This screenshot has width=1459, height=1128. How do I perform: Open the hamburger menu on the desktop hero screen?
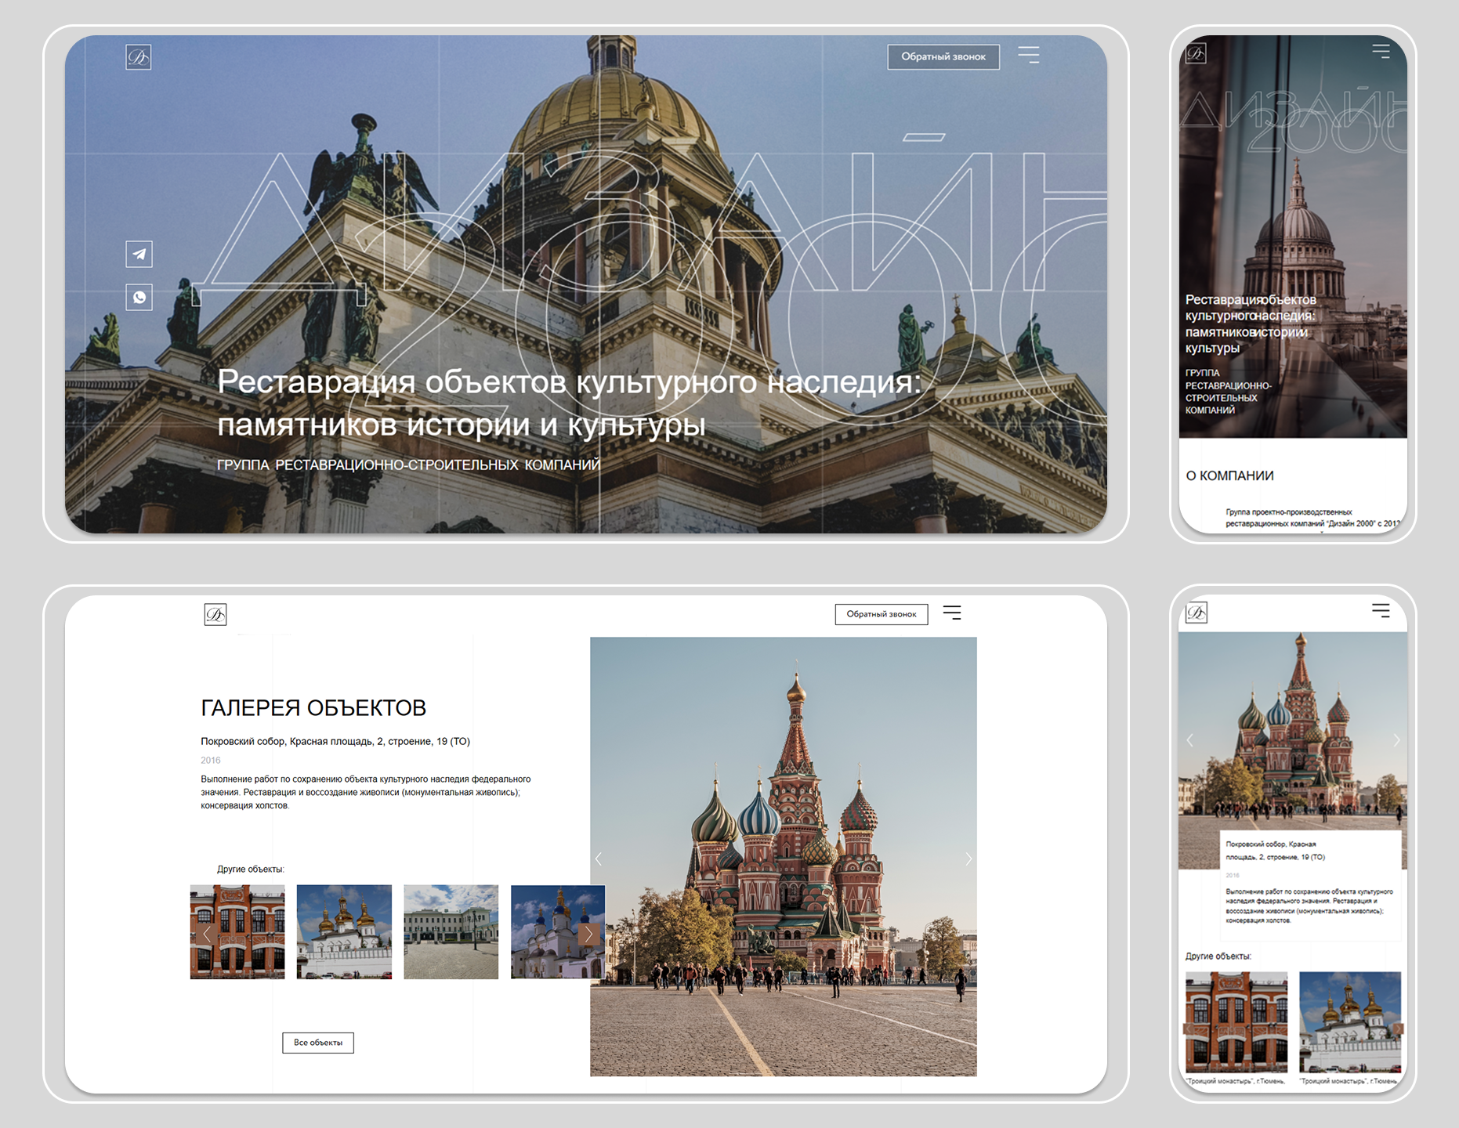pyautogui.click(x=1028, y=55)
